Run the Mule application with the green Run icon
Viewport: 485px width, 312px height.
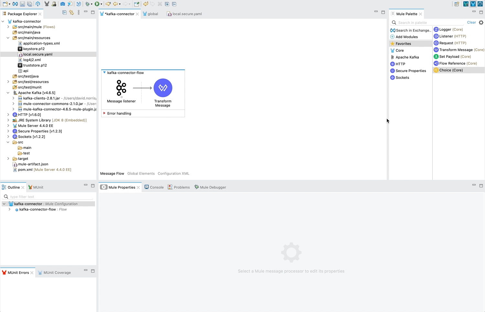pyautogui.click(x=97, y=4)
